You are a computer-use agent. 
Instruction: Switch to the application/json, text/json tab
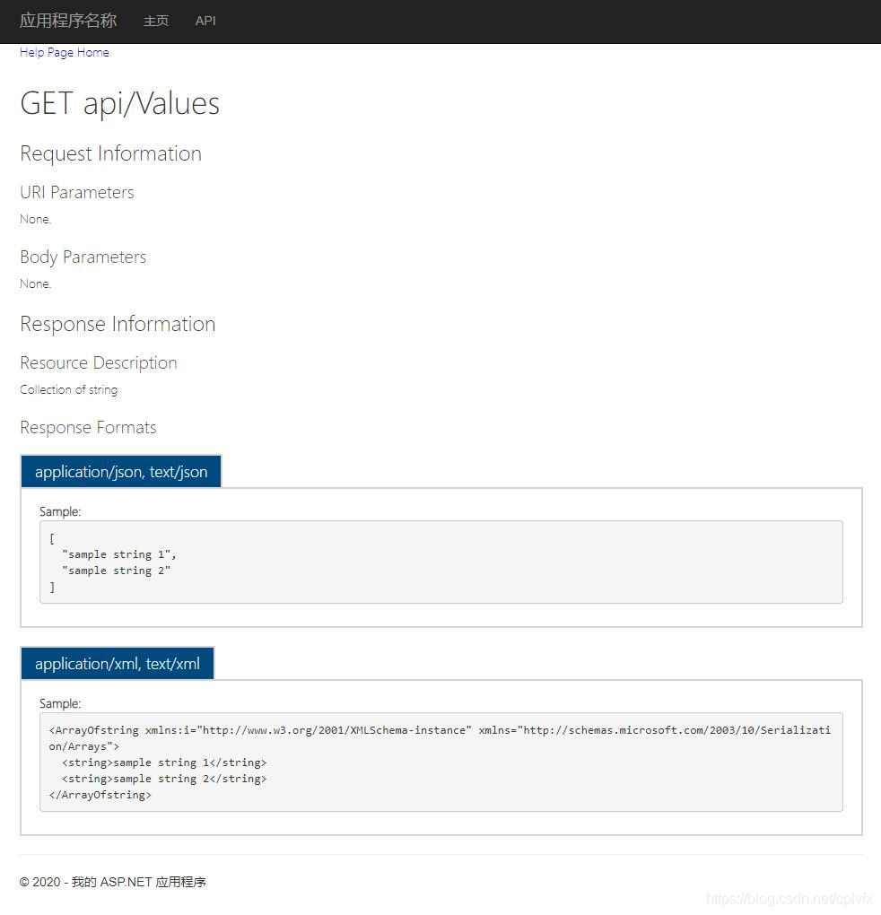(x=120, y=471)
